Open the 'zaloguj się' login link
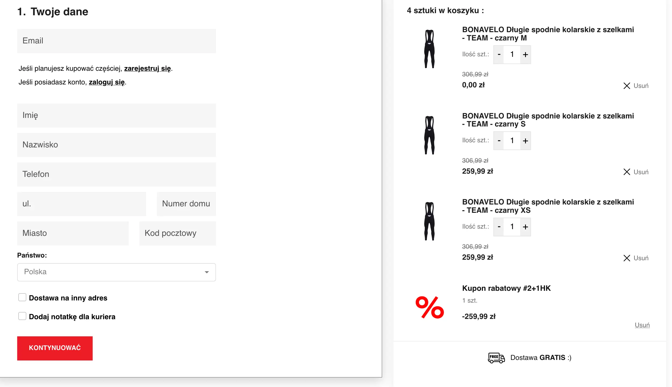The width and height of the screenshot is (672, 387). [x=107, y=82]
